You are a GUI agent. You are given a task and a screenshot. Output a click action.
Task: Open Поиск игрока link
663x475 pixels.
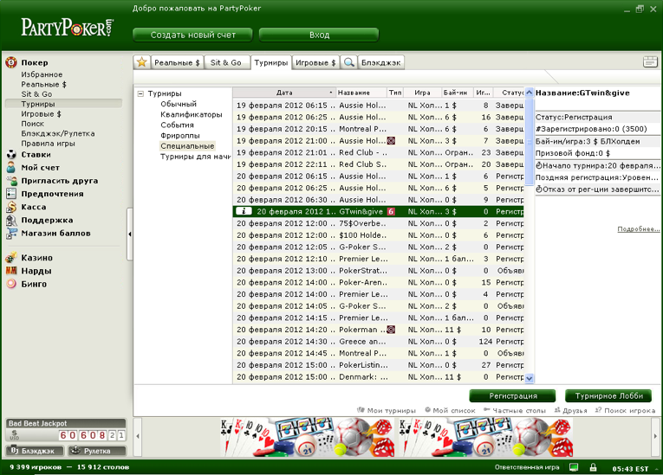625,410
